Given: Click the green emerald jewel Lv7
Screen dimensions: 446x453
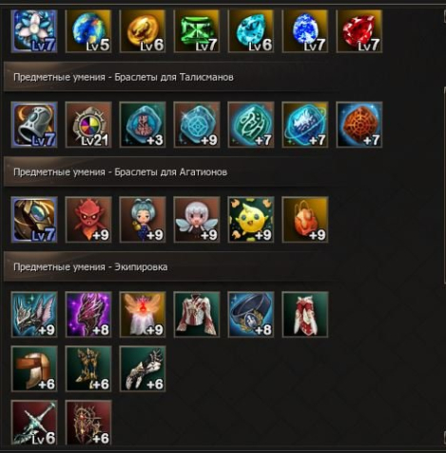Looking at the screenshot, I should tap(197, 30).
